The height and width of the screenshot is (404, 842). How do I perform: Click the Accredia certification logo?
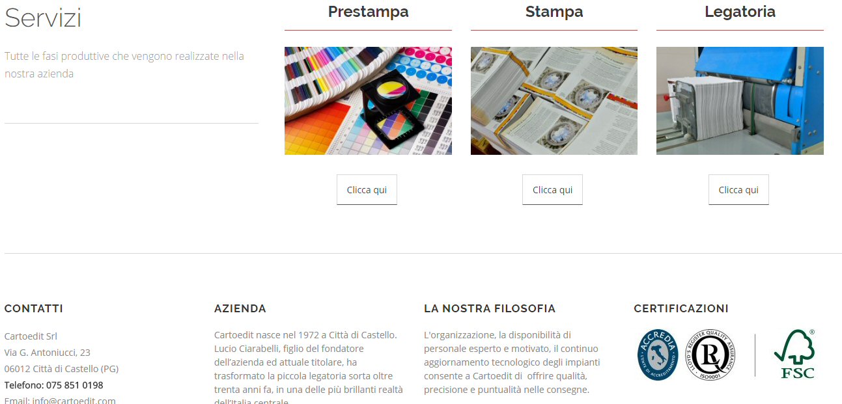click(x=658, y=355)
